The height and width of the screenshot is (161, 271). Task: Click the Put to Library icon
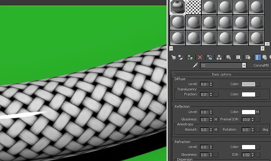229,57
